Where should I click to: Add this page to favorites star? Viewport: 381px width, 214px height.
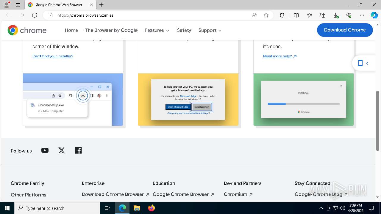[266, 15]
